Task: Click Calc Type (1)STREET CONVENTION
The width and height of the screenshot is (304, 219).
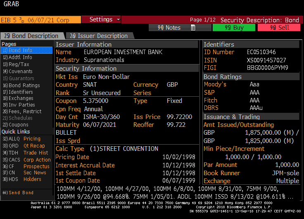Action: pyautogui.click(x=124, y=149)
